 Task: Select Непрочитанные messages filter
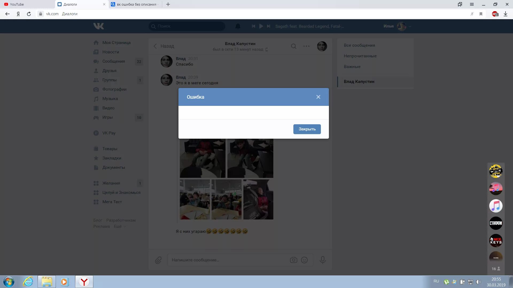click(x=360, y=56)
